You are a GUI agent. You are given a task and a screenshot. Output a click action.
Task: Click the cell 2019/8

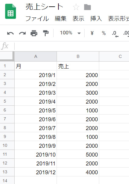coord(36,136)
